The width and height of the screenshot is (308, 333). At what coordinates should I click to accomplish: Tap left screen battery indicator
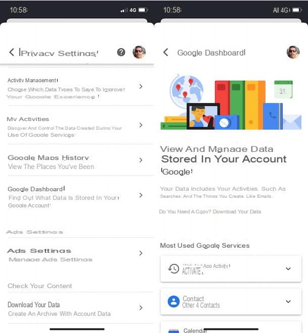(x=143, y=10)
